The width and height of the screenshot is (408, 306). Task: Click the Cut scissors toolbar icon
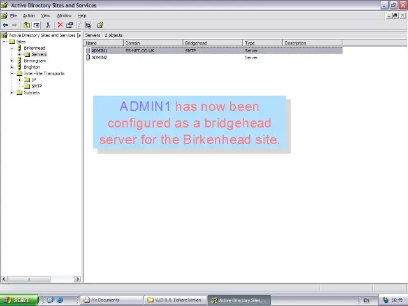48,25
